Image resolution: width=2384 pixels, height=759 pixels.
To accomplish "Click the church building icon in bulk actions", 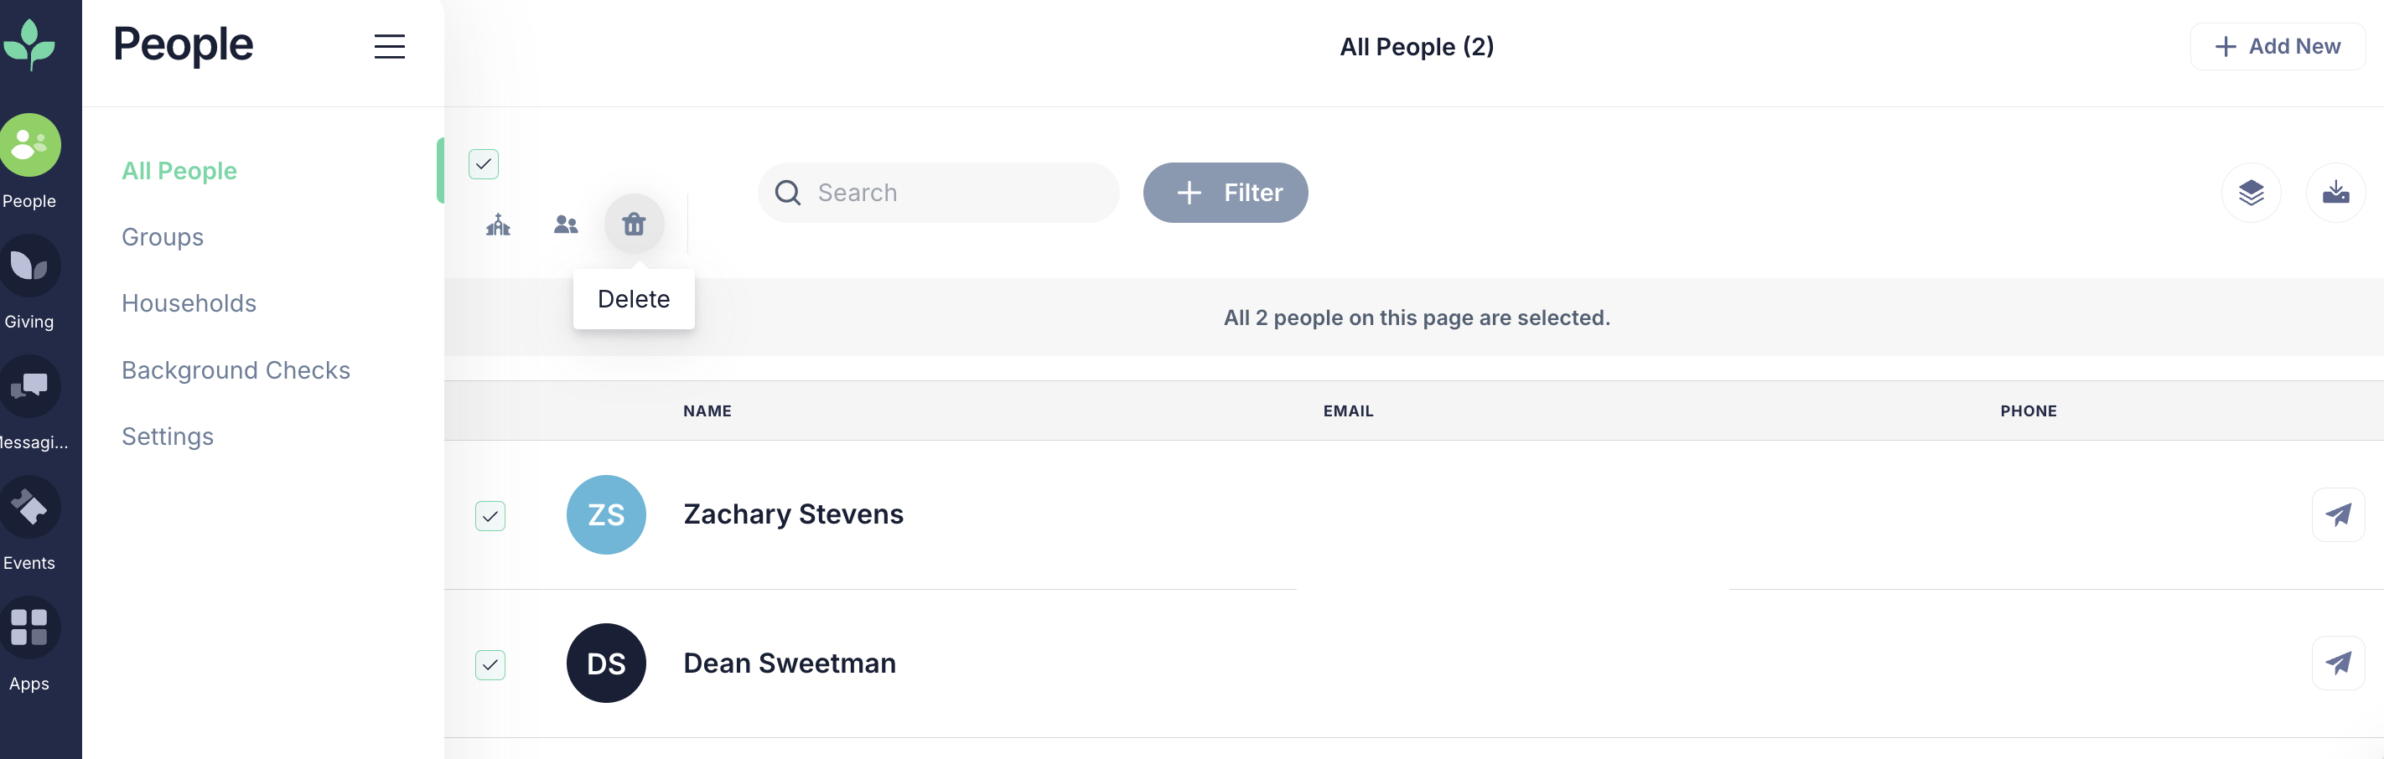I will [498, 225].
